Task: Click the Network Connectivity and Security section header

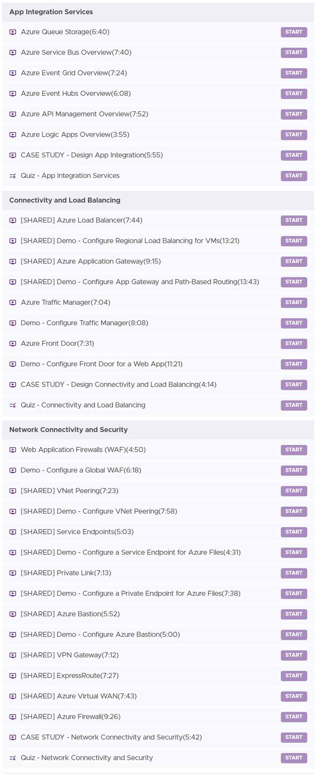Action: click(x=158, y=430)
